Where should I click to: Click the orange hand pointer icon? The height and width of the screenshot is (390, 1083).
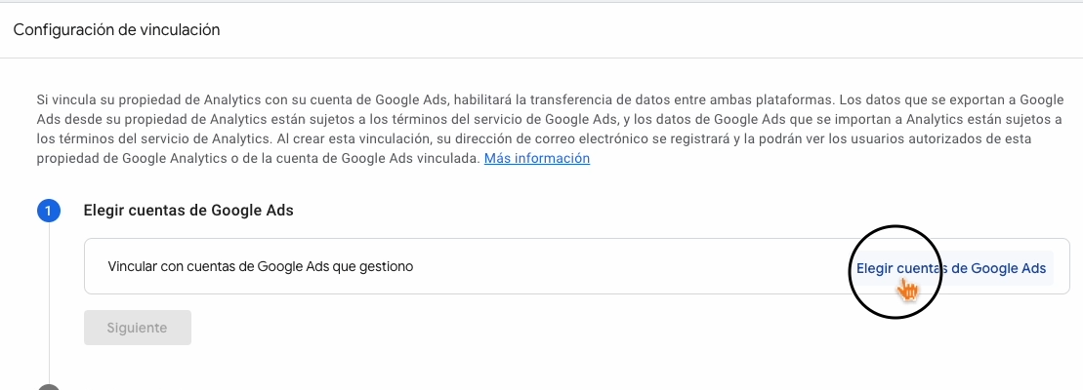(x=908, y=290)
